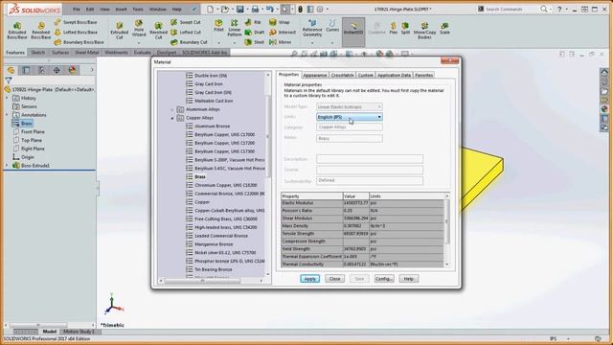
Task: Open CrossHatch tab in Material dialog
Action: pos(342,75)
